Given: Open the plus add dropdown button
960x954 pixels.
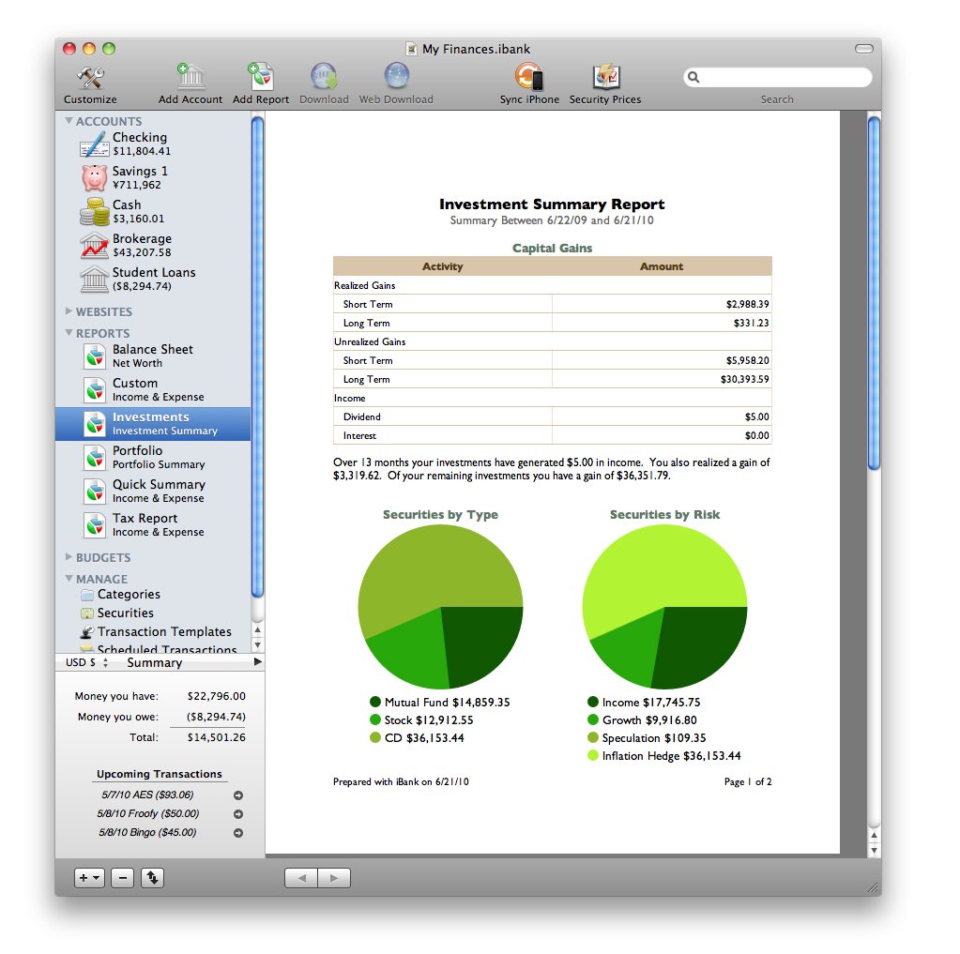Looking at the screenshot, I should [x=89, y=878].
